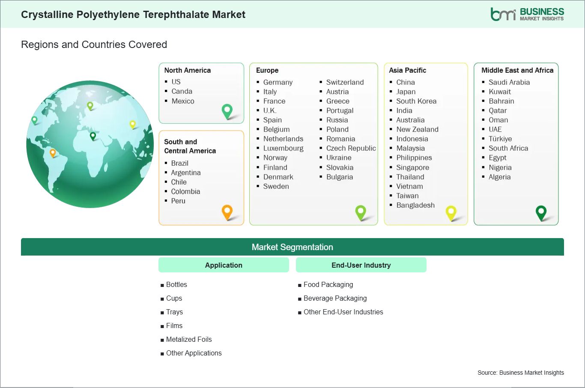Click the Metalized Foils list item
585x388 pixels.
189,339
